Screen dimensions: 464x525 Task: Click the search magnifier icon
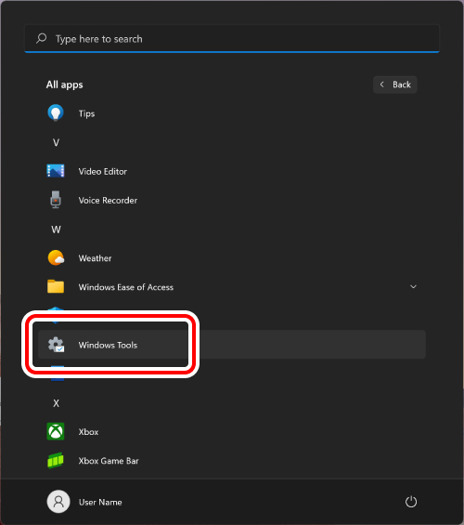(41, 38)
